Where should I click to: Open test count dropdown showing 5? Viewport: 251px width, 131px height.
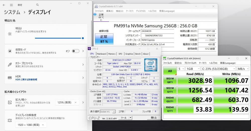(x=181, y=69)
